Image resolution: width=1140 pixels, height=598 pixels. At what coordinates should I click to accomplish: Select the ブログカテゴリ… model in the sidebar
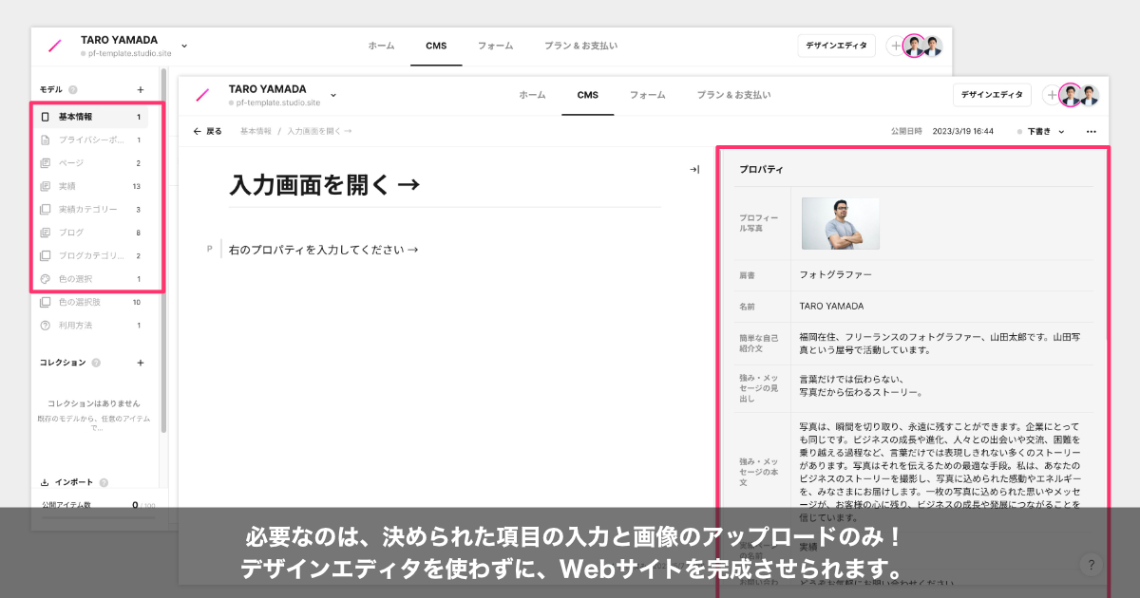coord(93,255)
